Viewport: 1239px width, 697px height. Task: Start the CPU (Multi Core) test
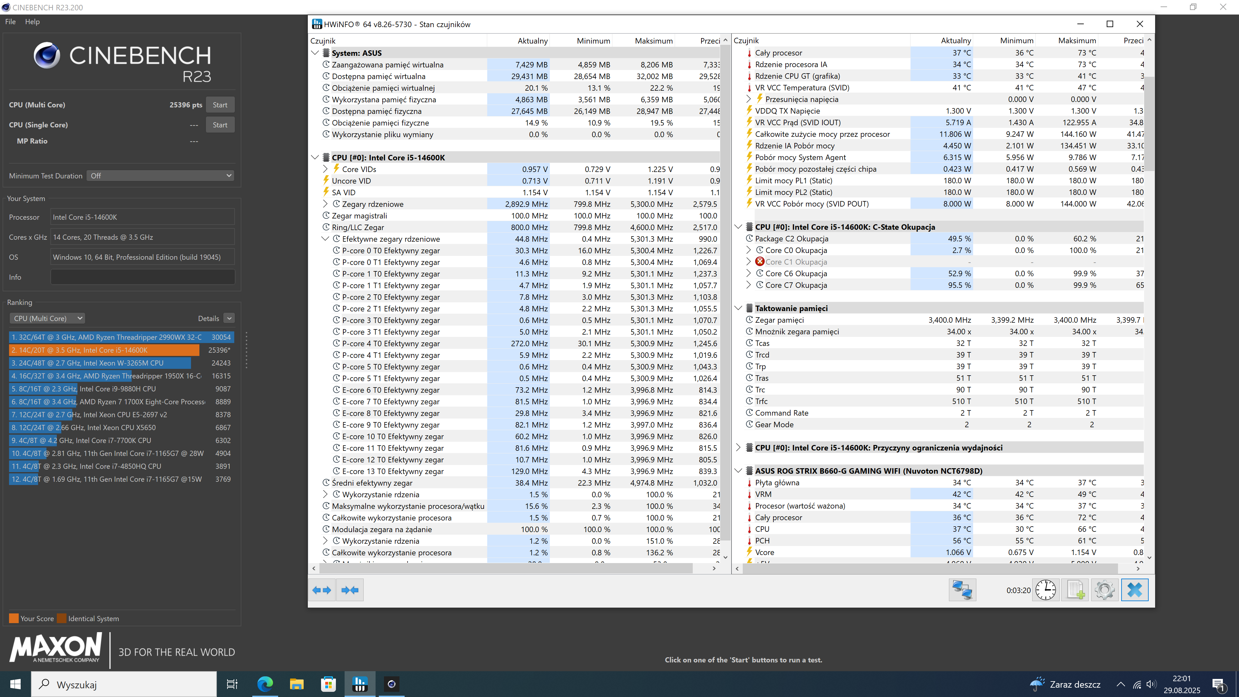(x=220, y=105)
